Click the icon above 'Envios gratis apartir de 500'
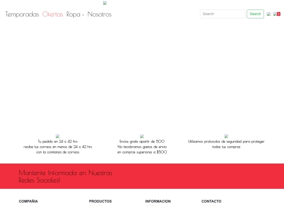 [142, 136]
